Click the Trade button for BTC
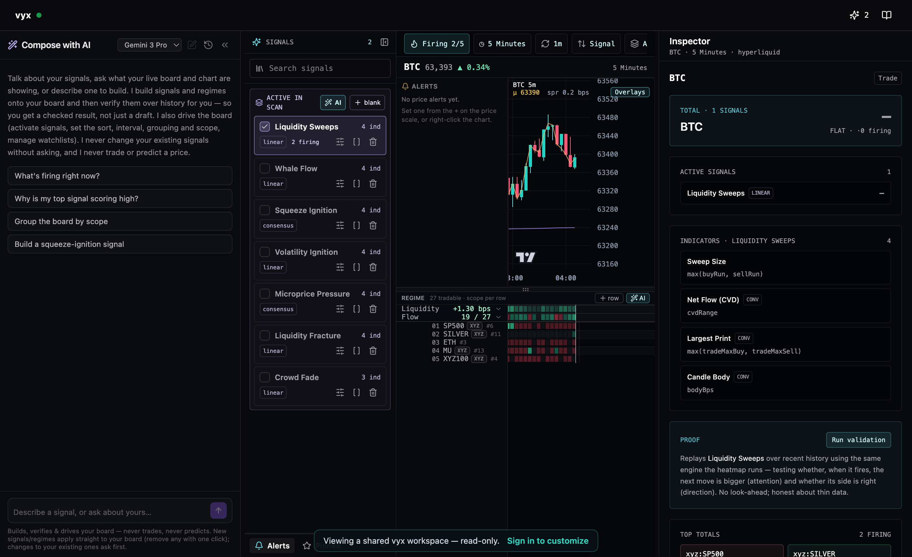912x557 pixels. pos(888,78)
